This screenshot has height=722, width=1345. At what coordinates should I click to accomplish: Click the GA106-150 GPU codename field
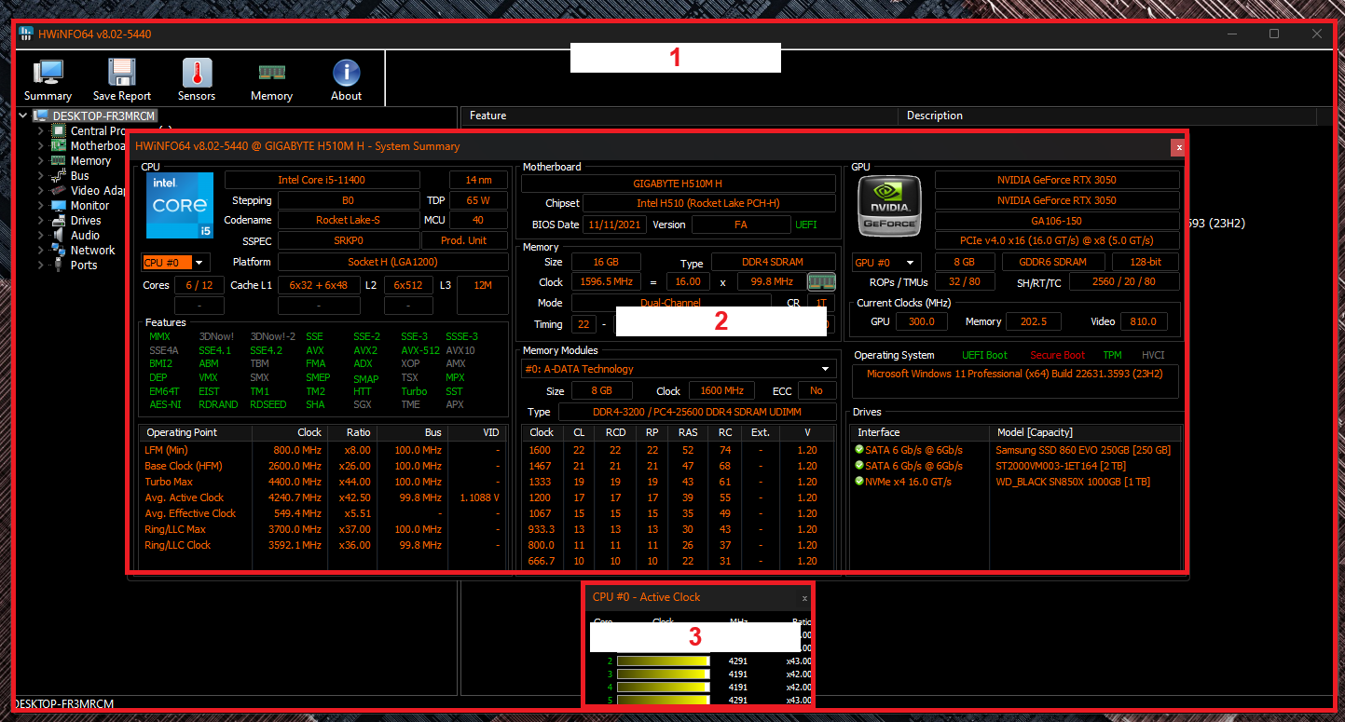coord(1057,221)
